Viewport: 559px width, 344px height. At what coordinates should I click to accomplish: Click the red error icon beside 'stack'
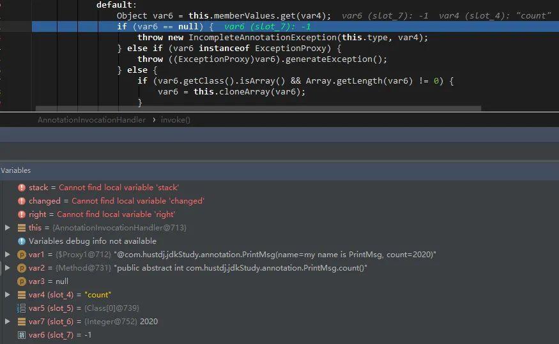point(21,188)
